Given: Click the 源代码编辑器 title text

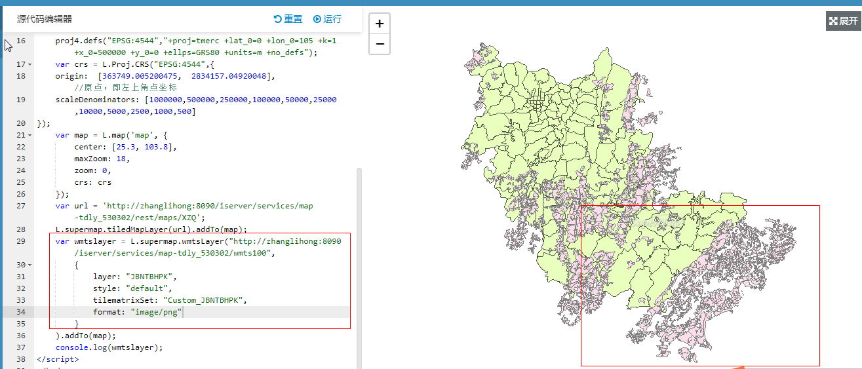Looking at the screenshot, I should (x=45, y=19).
